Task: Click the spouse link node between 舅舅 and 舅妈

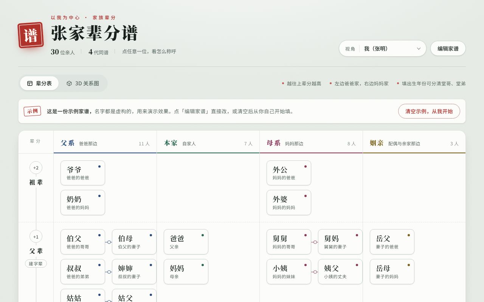Action: (x=315, y=242)
